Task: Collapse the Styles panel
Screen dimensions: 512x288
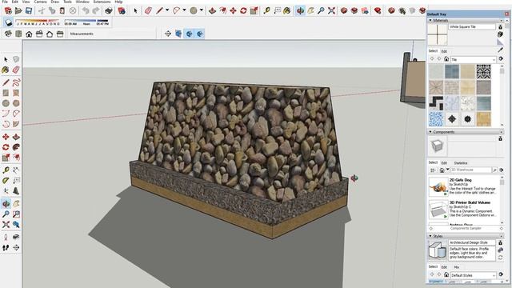Action: (x=430, y=236)
